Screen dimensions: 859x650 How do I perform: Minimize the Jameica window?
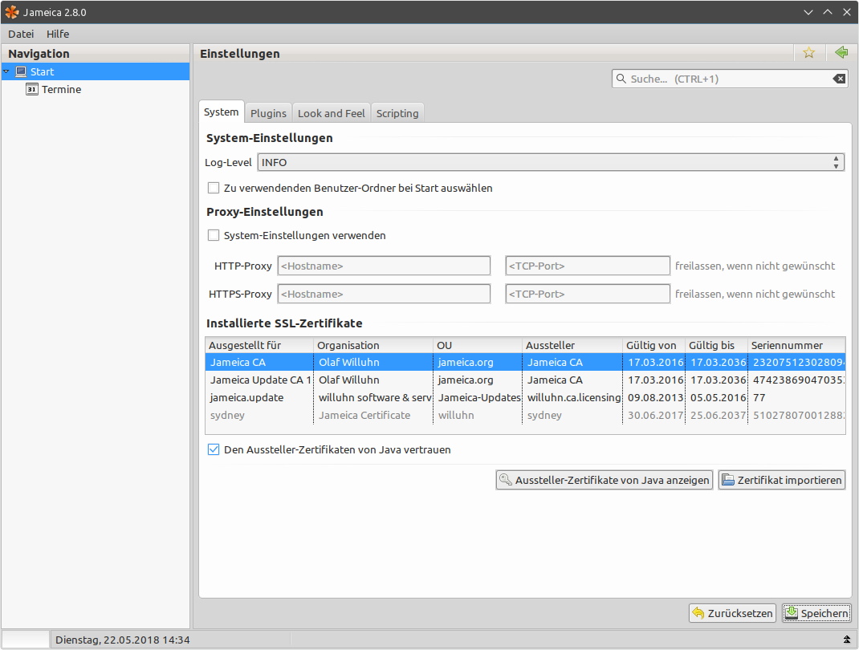[808, 12]
